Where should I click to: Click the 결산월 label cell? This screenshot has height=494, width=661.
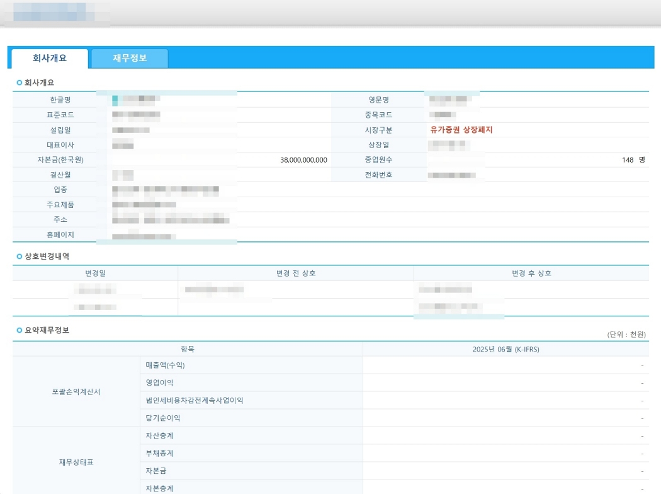[60, 175]
